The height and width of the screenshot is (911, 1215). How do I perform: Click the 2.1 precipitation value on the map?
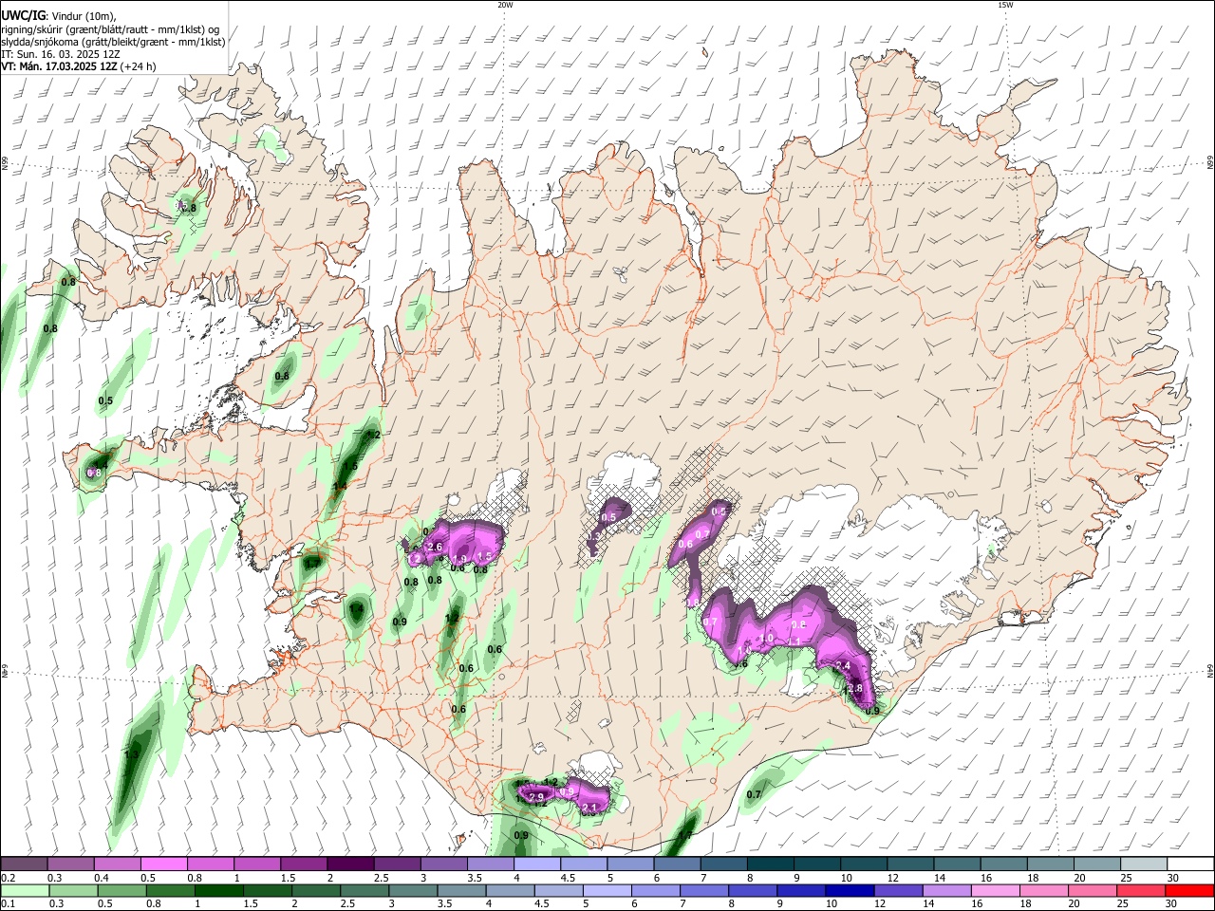(589, 809)
